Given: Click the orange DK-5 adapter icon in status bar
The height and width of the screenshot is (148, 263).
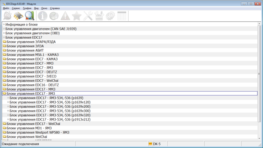Looking at the screenshot, I should [150, 144].
